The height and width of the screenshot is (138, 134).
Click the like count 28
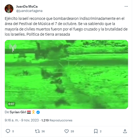(x=72, y=131)
